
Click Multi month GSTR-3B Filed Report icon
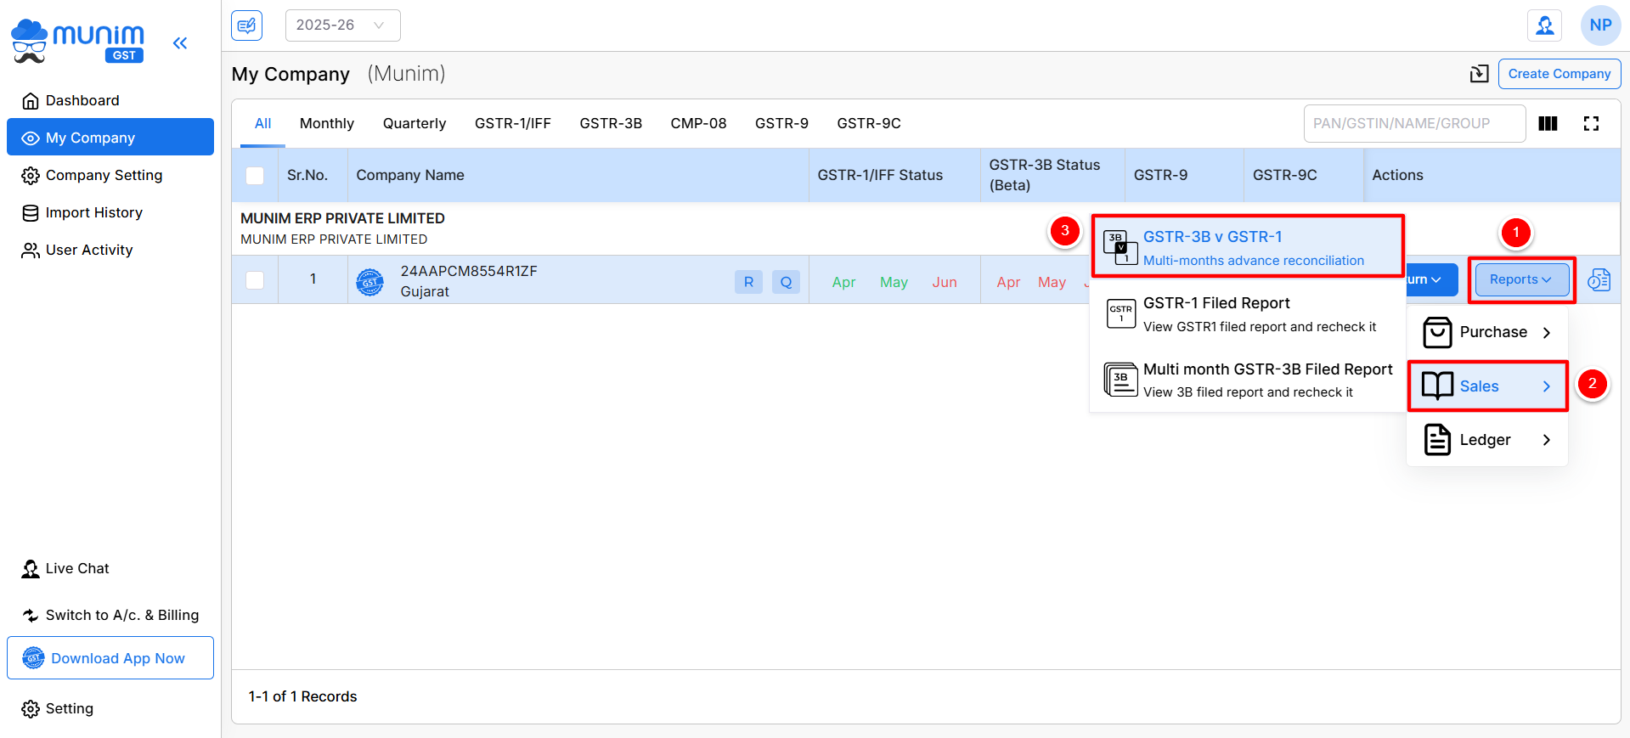pyautogui.click(x=1120, y=380)
